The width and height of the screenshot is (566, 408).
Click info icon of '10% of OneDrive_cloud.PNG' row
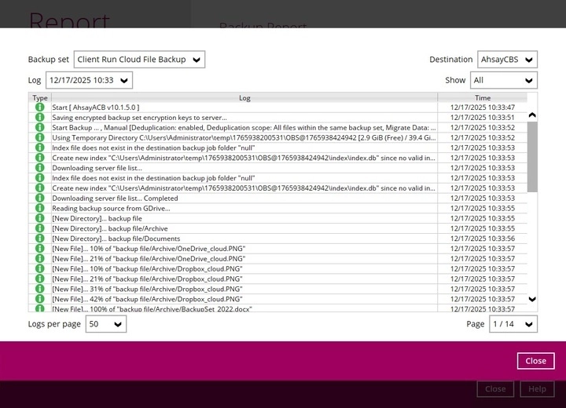pyautogui.click(x=40, y=249)
